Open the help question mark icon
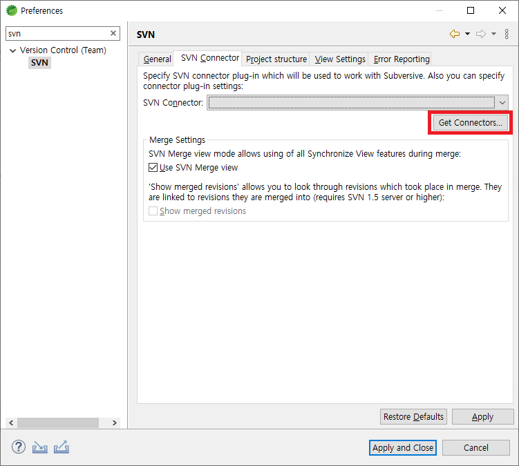Viewport: 519px width, 466px height. coord(19,447)
